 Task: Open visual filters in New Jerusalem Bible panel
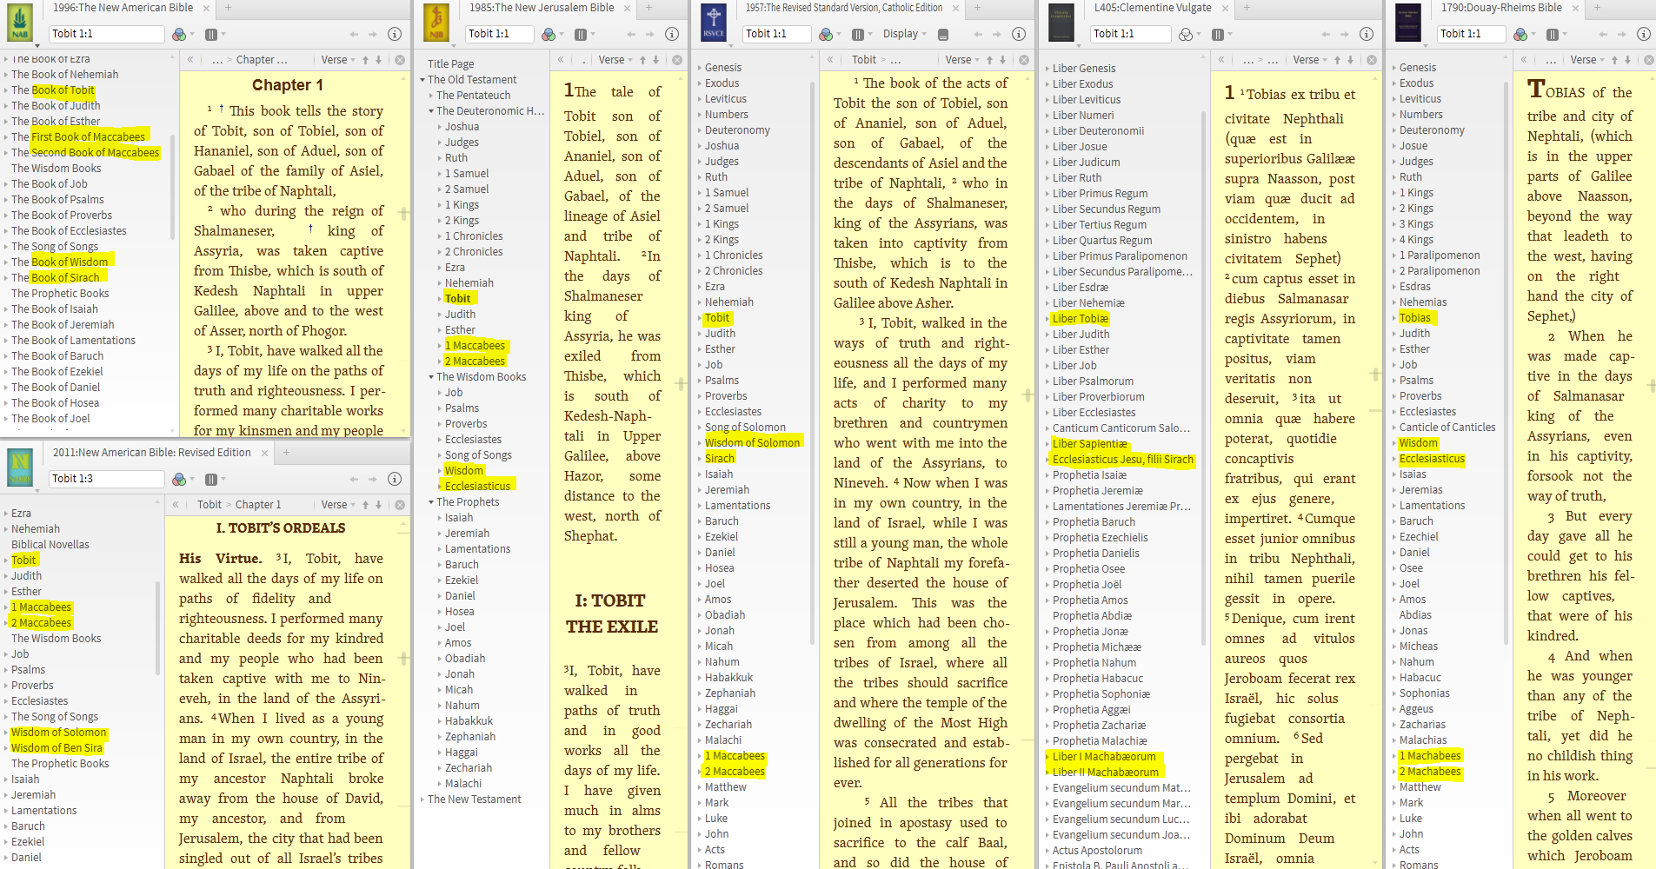pyautogui.click(x=549, y=34)
